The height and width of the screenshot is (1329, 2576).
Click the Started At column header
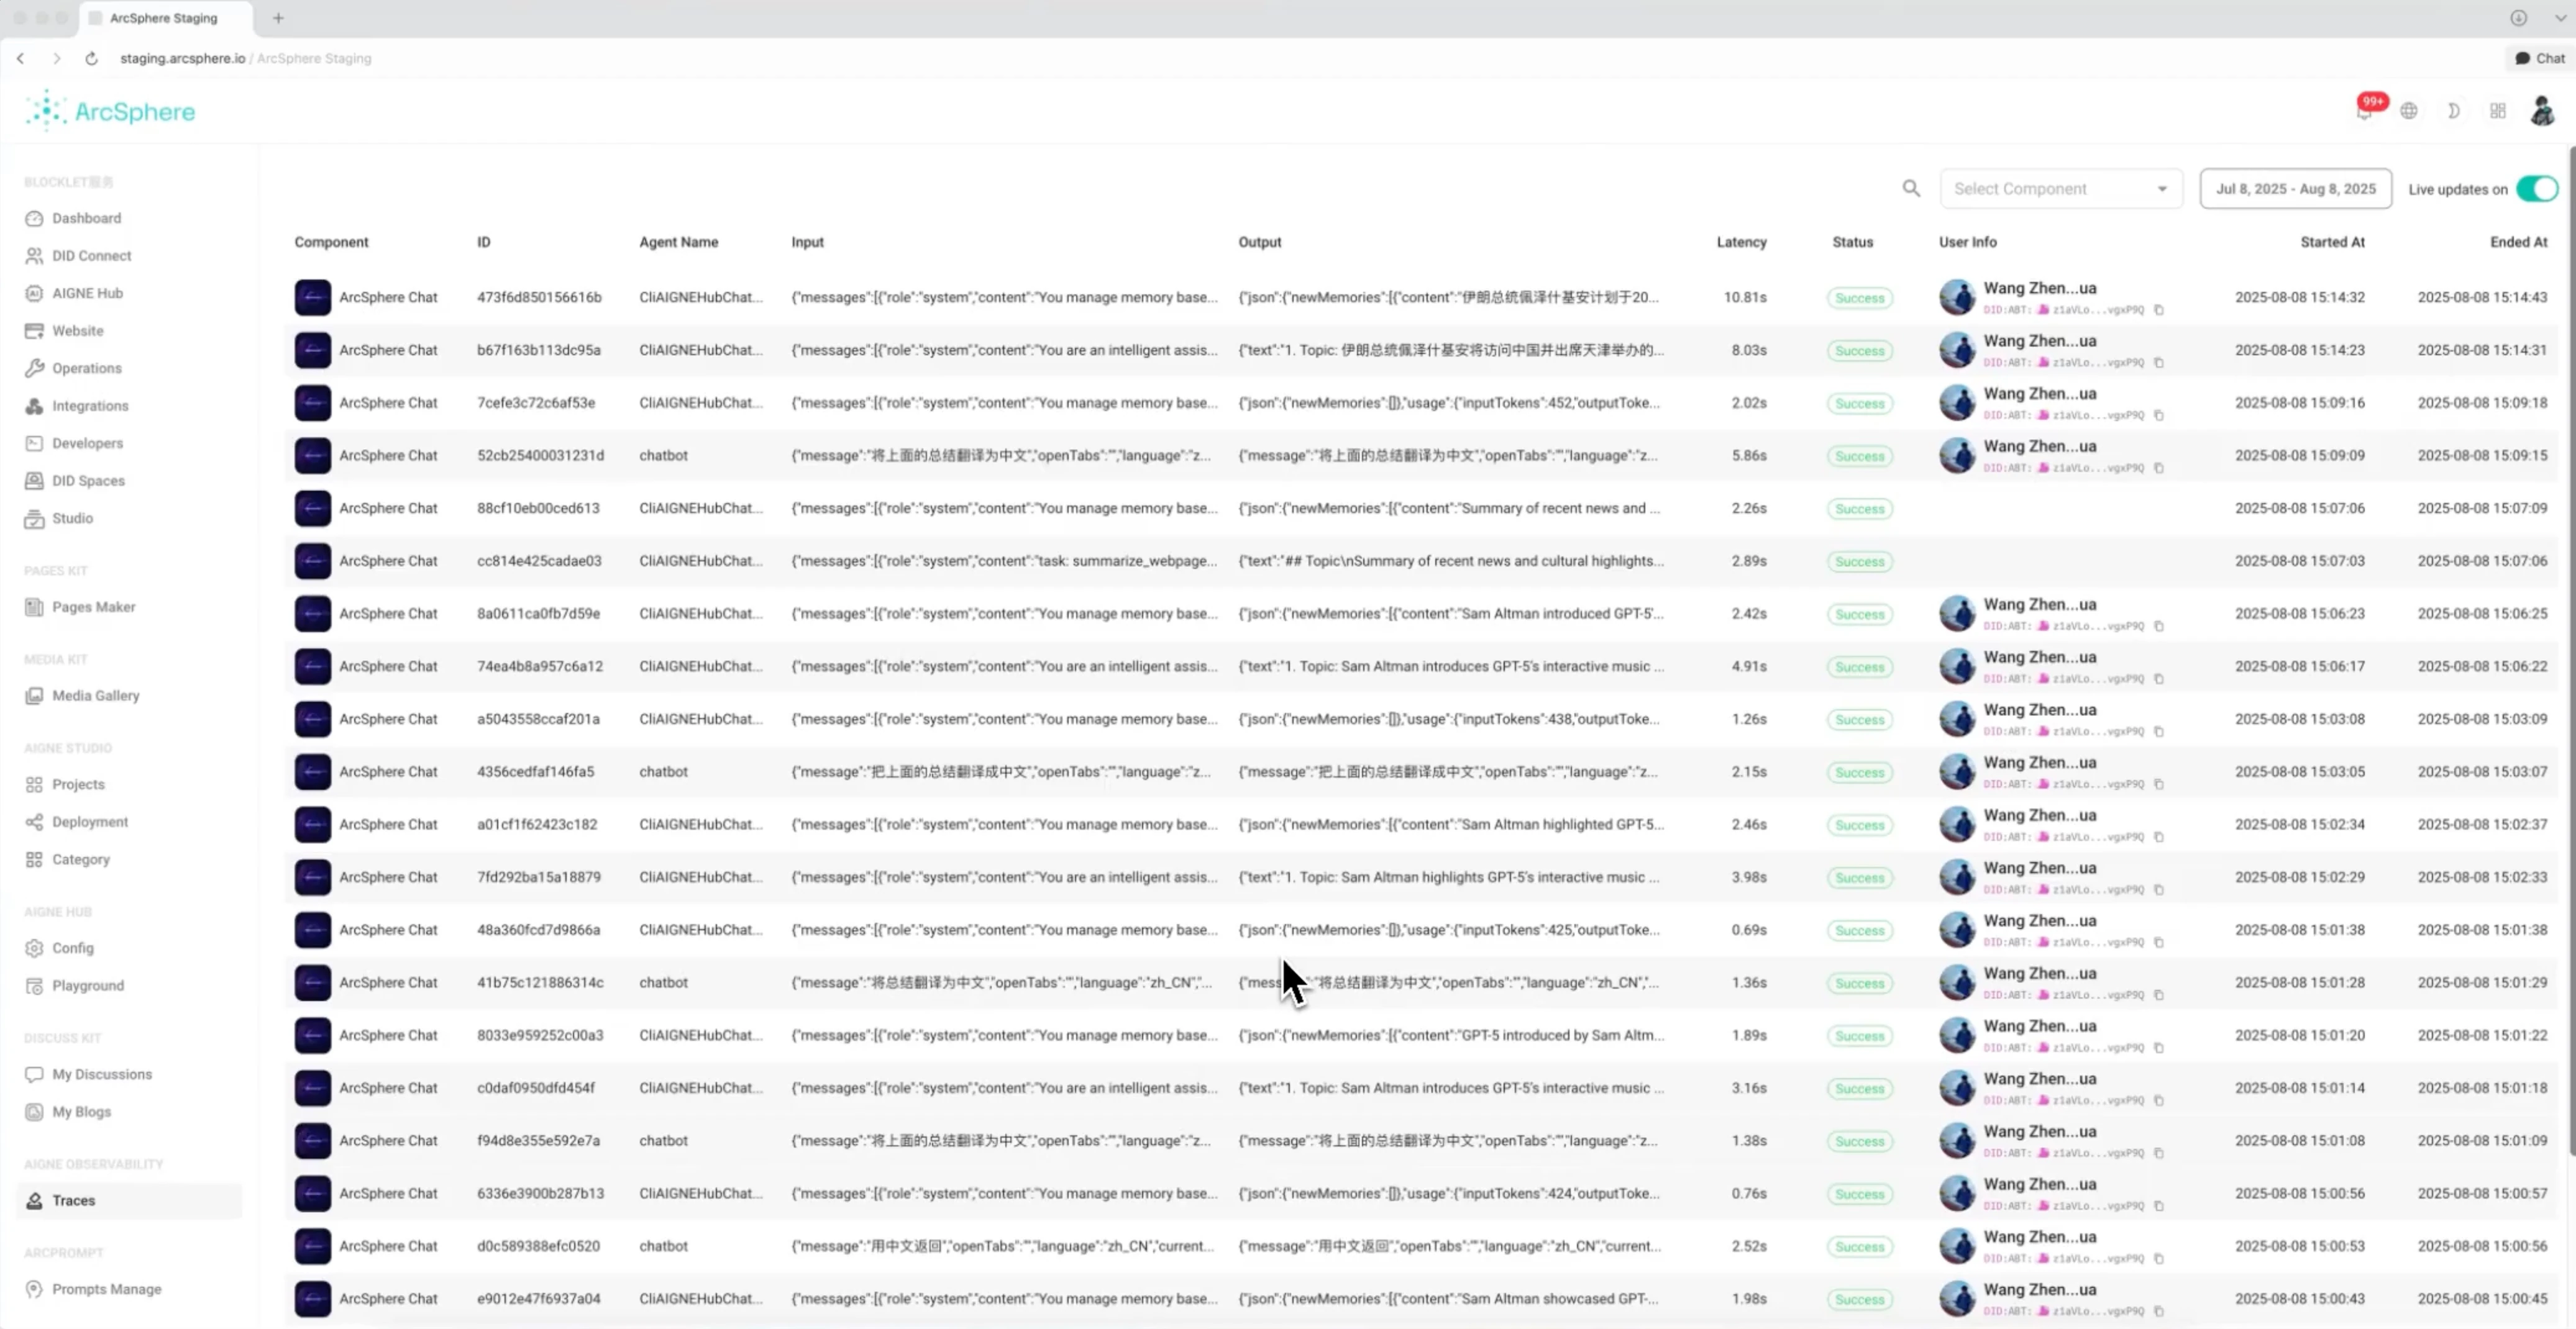coord(2332,242)
